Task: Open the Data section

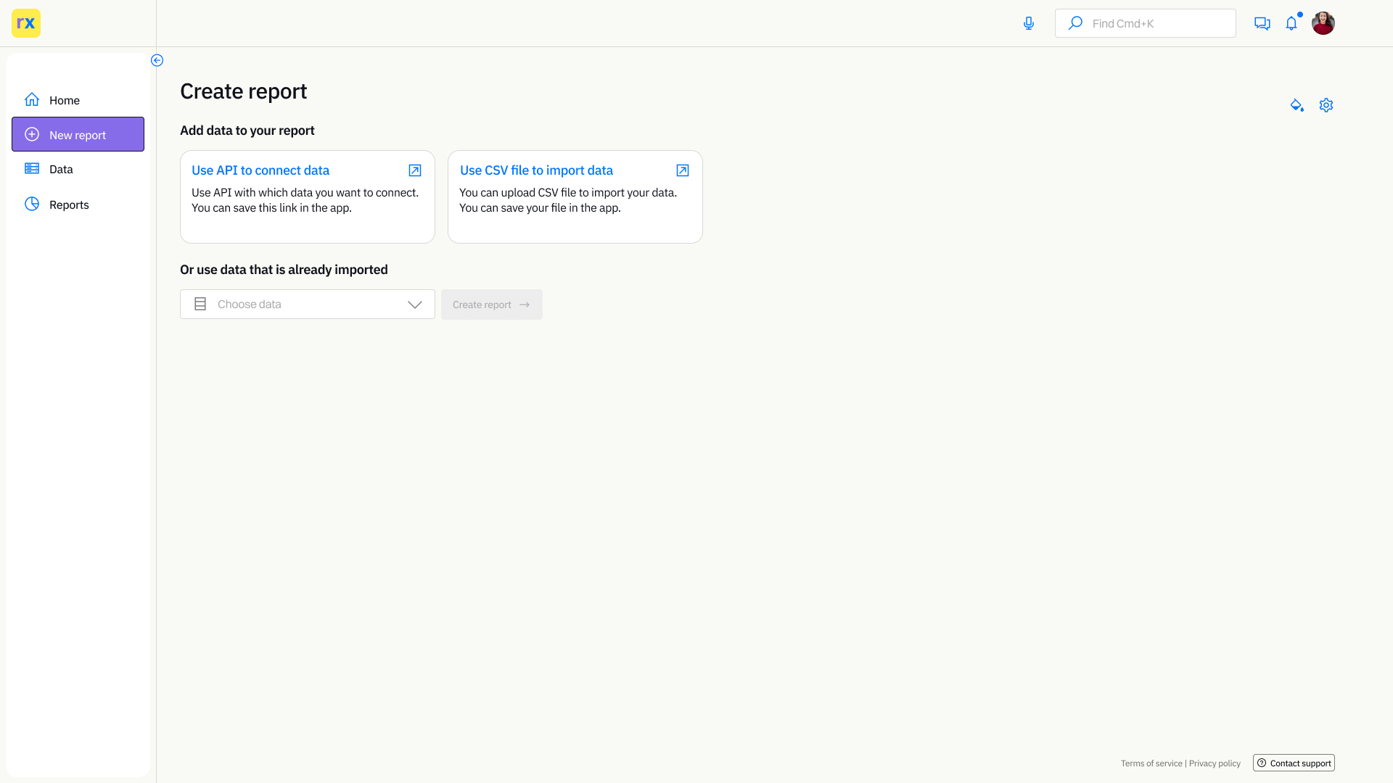Action: pos(78,169)
